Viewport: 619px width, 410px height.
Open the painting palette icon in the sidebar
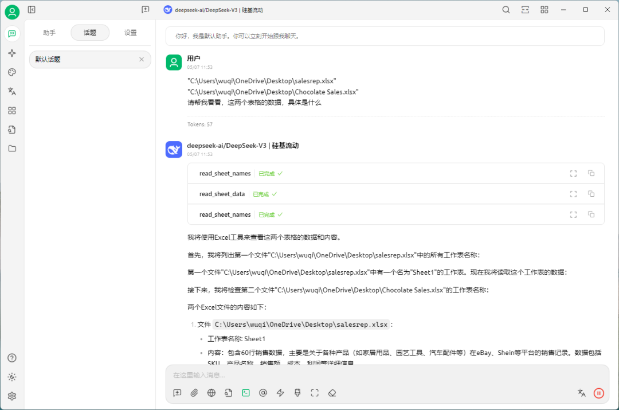[12, 72]
